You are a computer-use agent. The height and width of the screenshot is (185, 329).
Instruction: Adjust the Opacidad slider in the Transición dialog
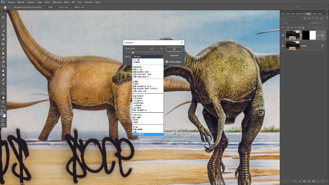tap(133, 52)
